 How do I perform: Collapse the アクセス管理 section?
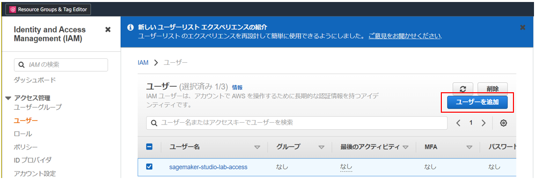(8, 98)
